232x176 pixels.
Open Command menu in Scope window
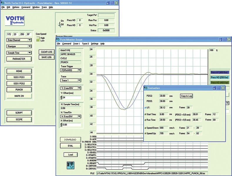(x=66, y=44)
